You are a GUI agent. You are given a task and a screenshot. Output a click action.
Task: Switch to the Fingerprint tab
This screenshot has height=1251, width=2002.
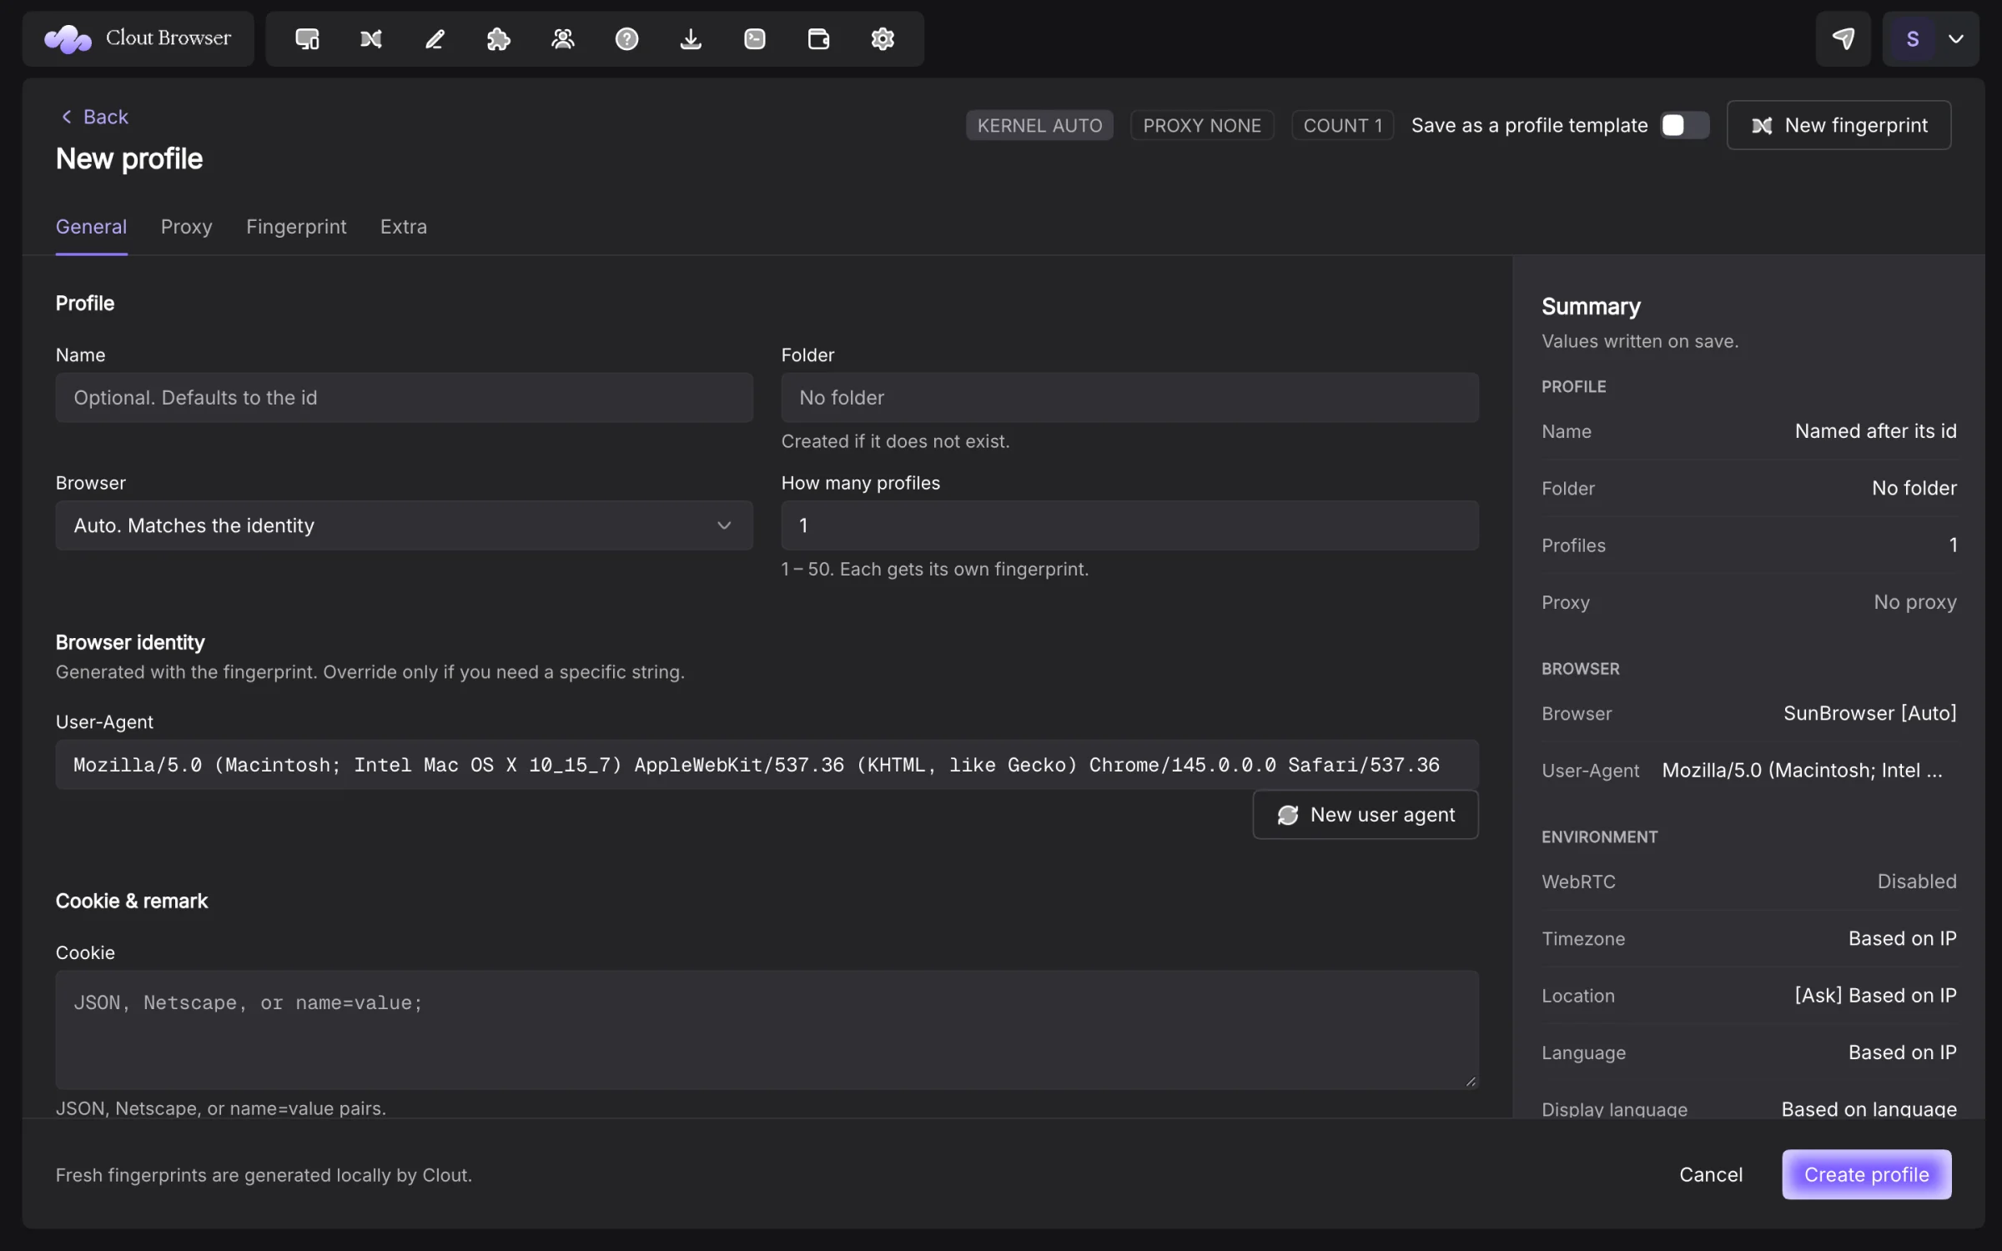pyautogui.click(x=296, y=227)
